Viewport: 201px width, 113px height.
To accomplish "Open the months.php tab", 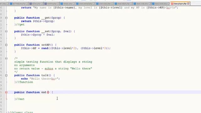I will click(x=52, y=4).
